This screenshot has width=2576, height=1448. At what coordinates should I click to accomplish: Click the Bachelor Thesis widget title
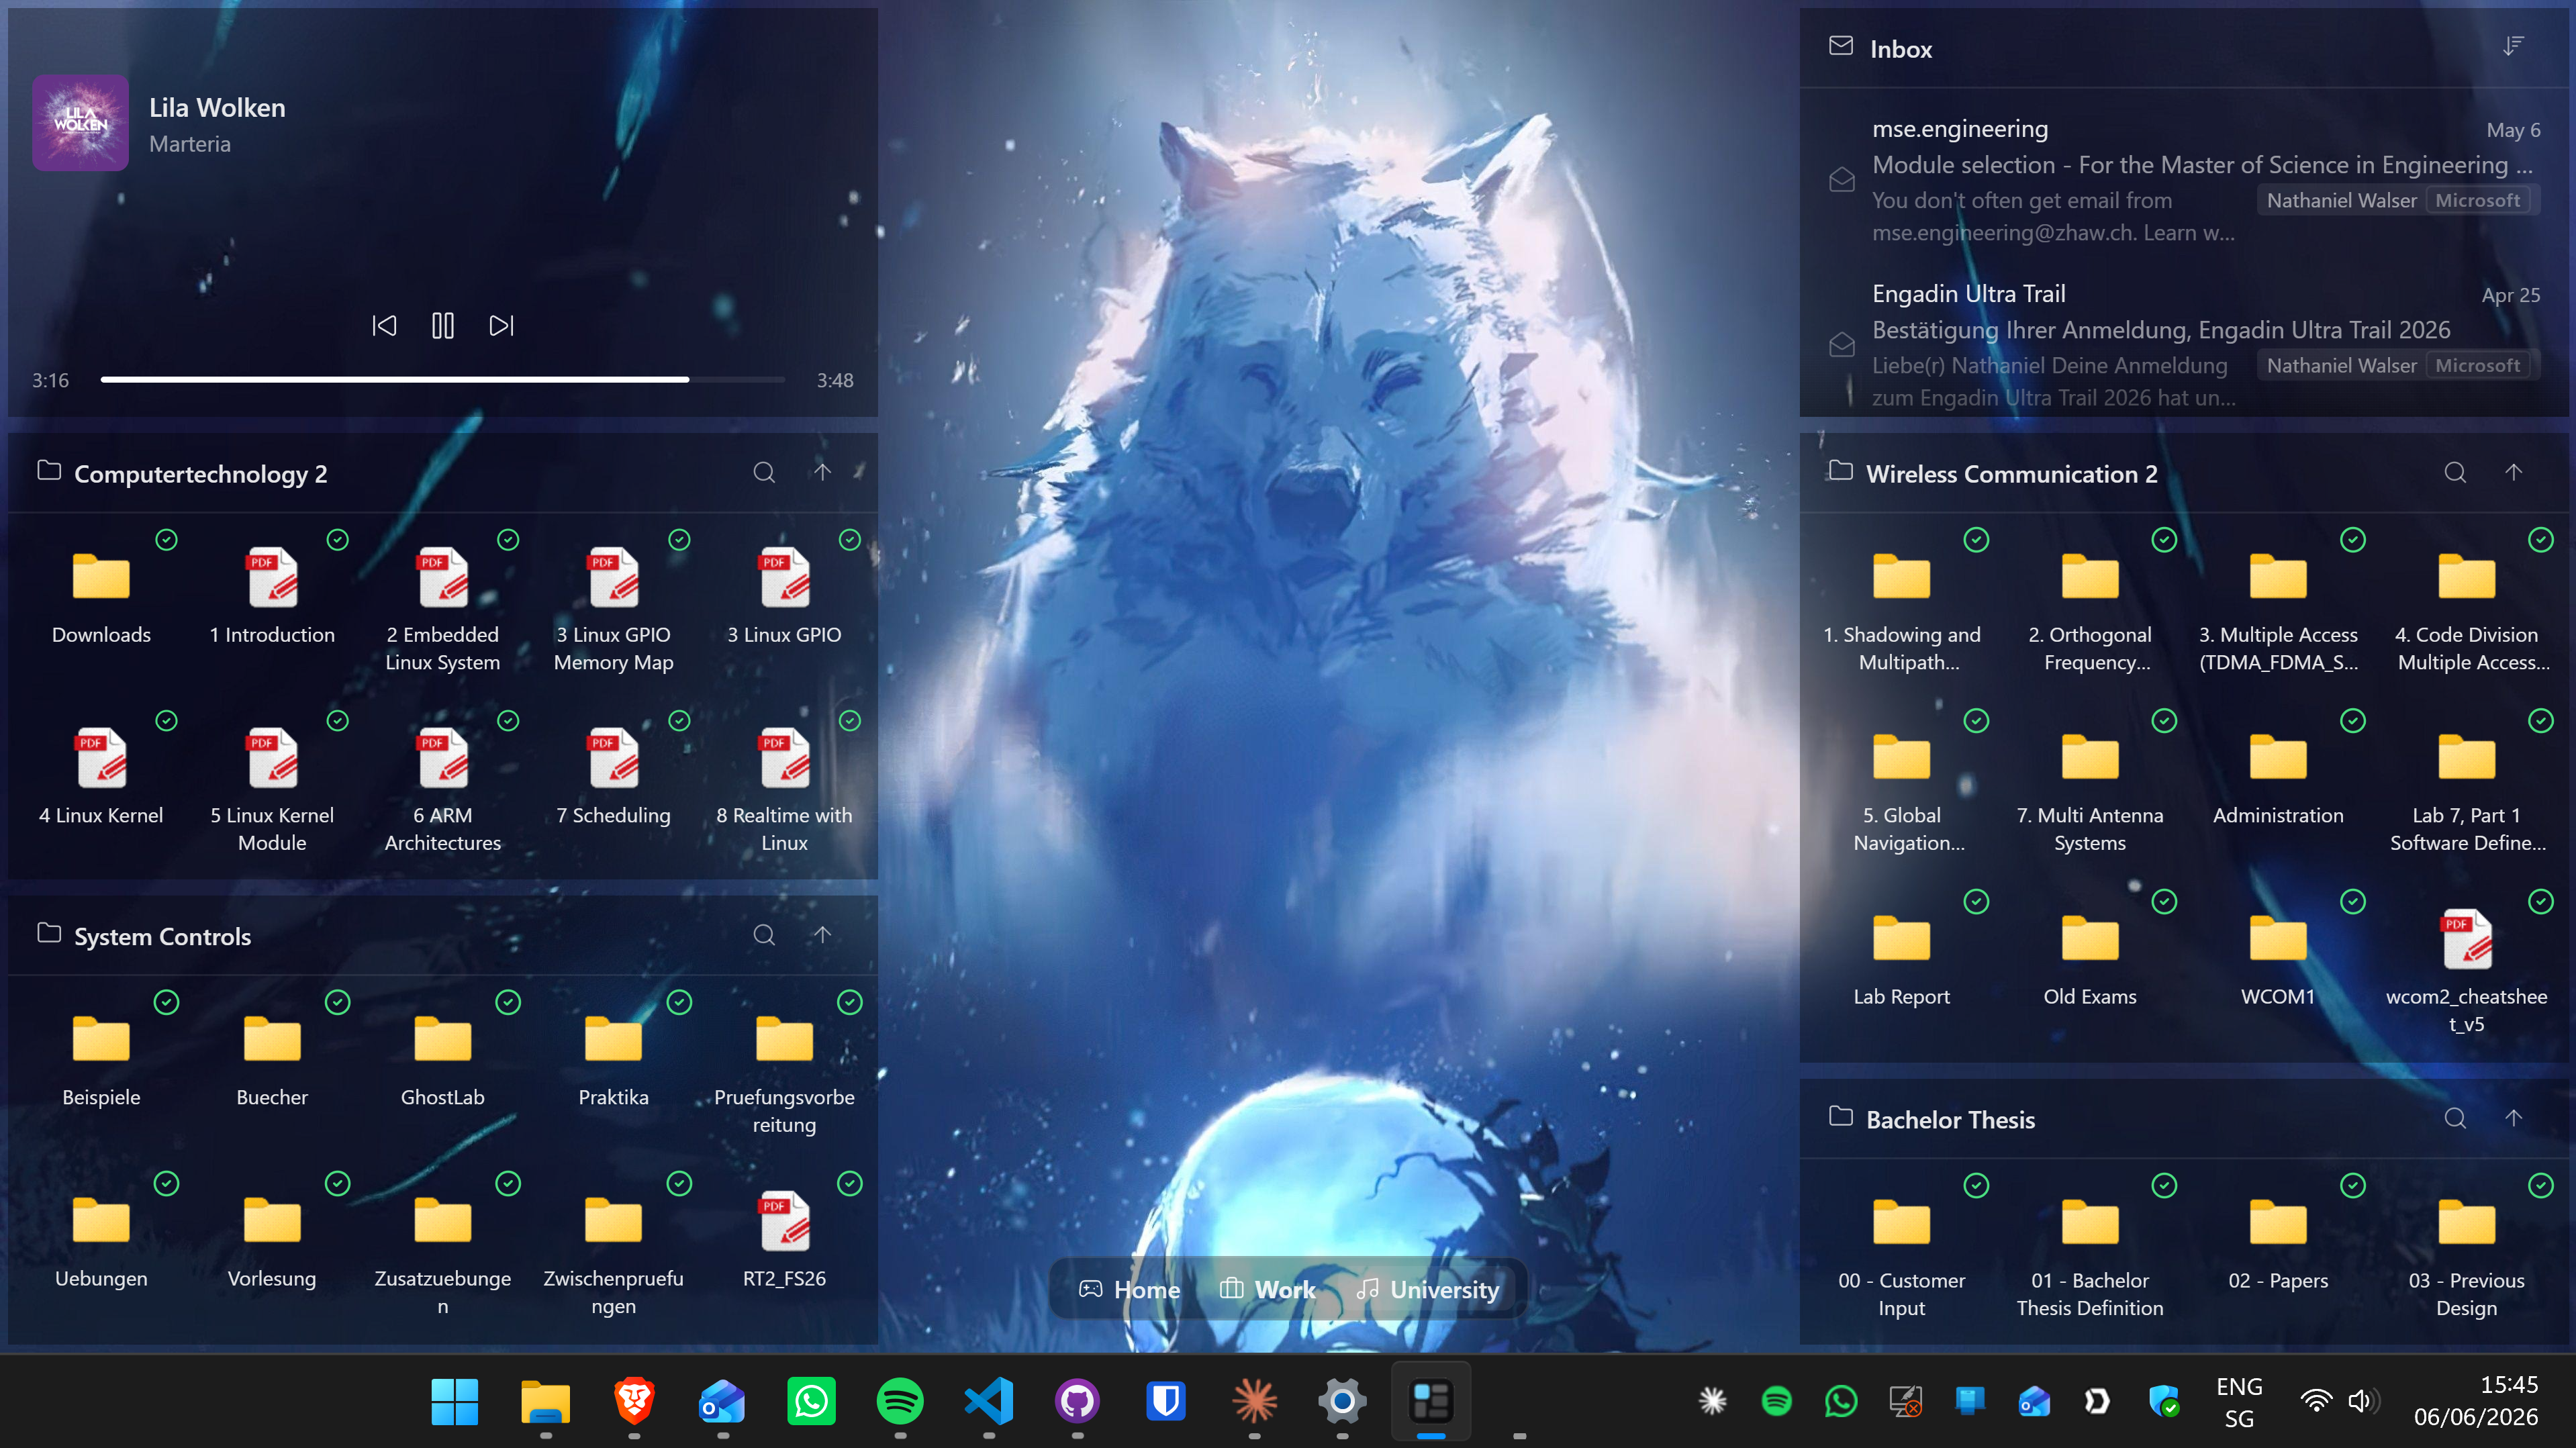tap(1950, 1119)
